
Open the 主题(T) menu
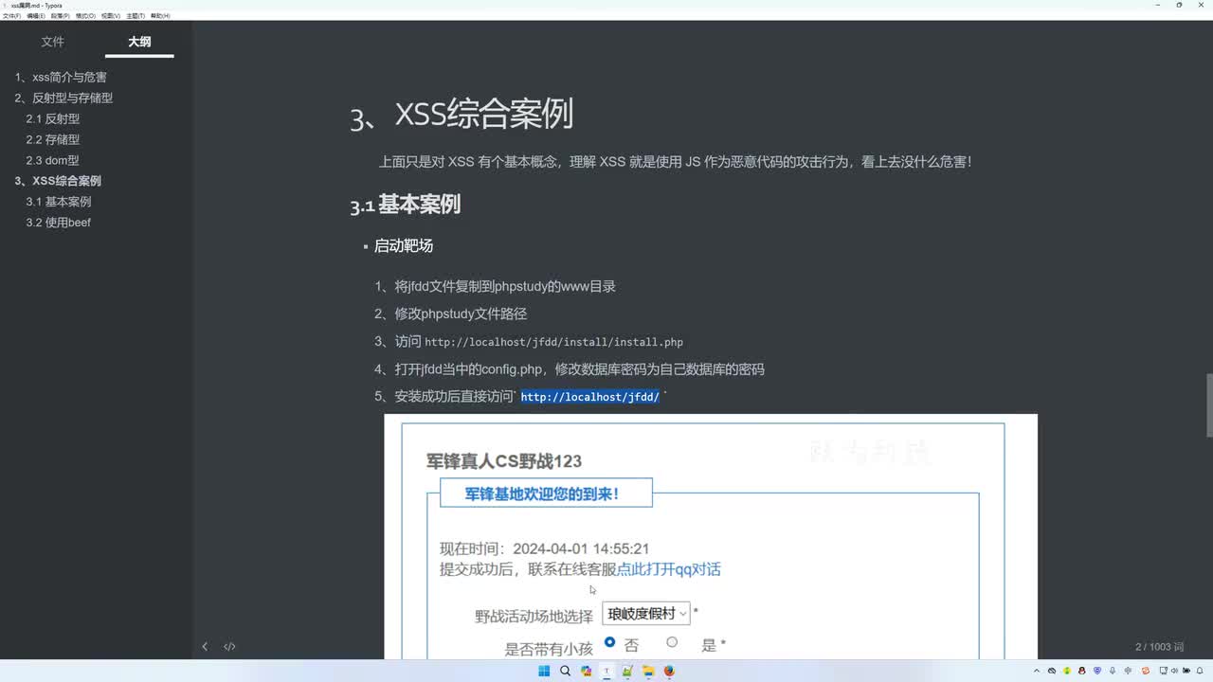tap(136, 16)
